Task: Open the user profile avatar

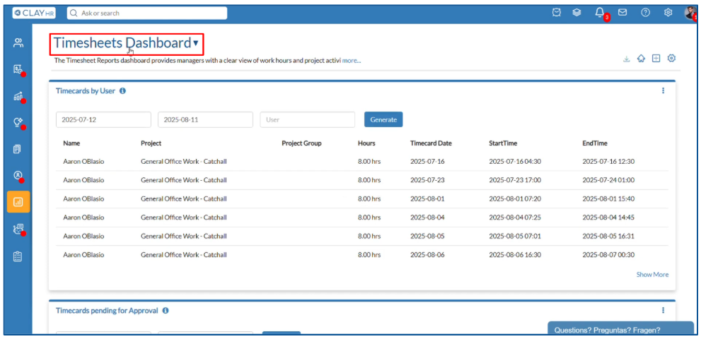Action: pyautogui.click(x=690, y=13)
